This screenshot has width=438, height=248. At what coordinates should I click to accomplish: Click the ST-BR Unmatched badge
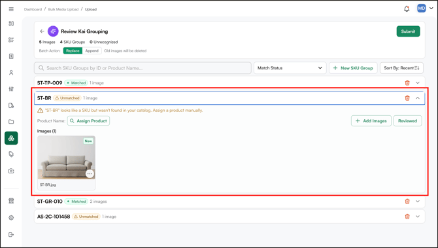click(67, 98)
